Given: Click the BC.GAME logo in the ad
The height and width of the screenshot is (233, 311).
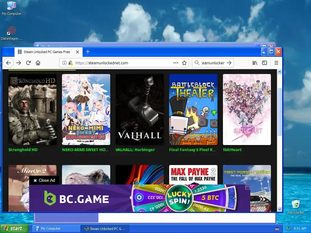Looking at the screenshot, I should 76,198.
